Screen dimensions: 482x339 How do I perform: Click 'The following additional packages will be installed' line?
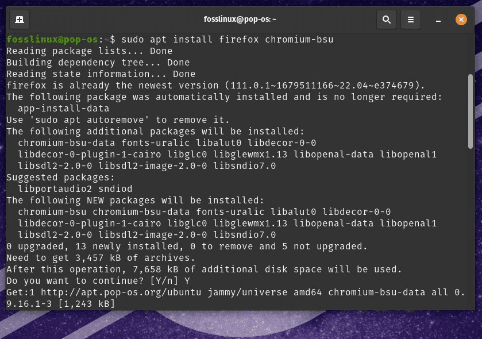(155, 132)
